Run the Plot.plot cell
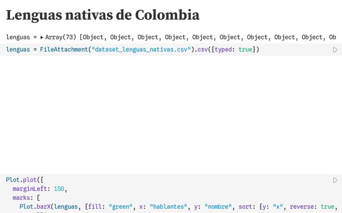 coord(335,181)
